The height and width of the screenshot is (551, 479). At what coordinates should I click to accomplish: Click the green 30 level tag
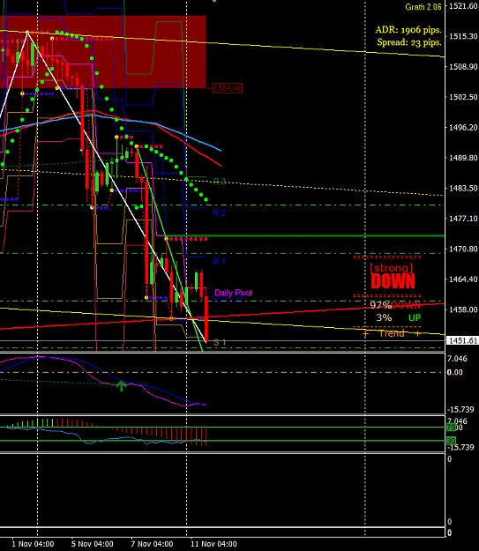451,441
